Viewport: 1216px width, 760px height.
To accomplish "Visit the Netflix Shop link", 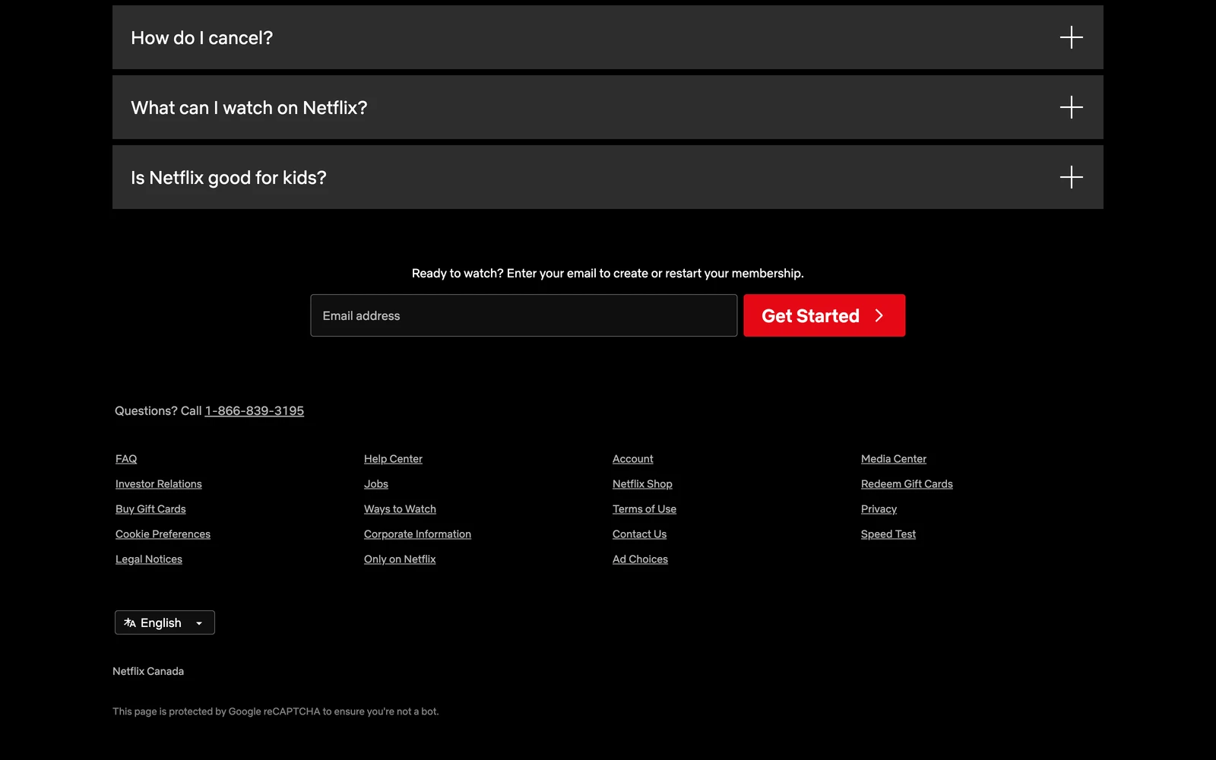I will (642, 484).
